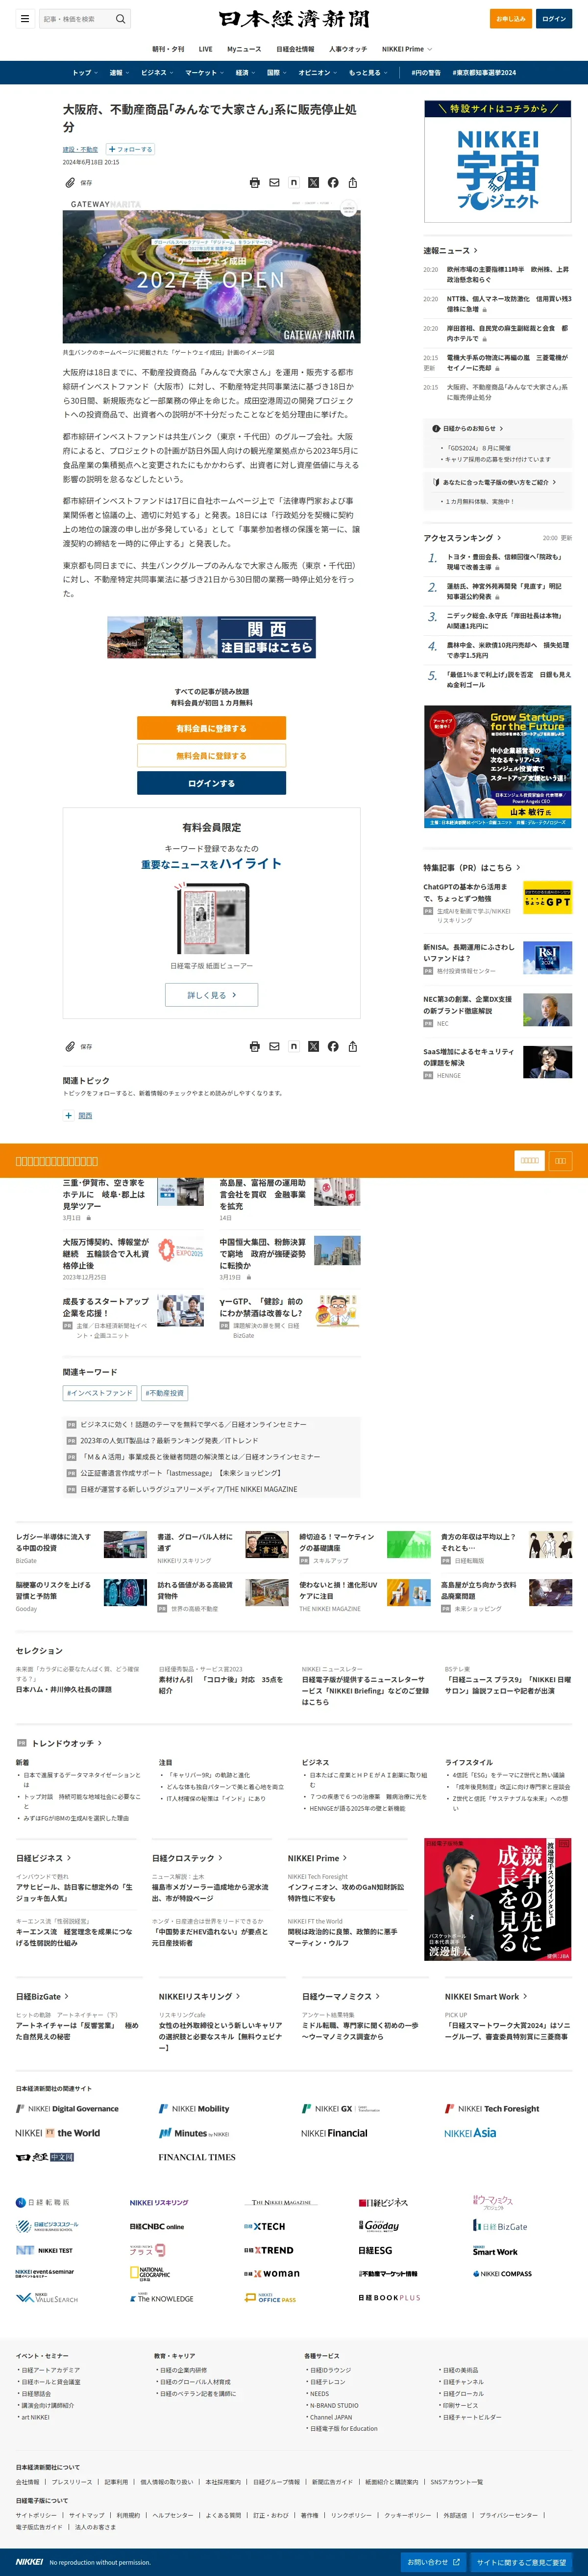588x2576 pixels.
Task: Click the NATIONAL GEOGRAPHIC logo
Action: pyautogui.click(x=150, y=2274)
